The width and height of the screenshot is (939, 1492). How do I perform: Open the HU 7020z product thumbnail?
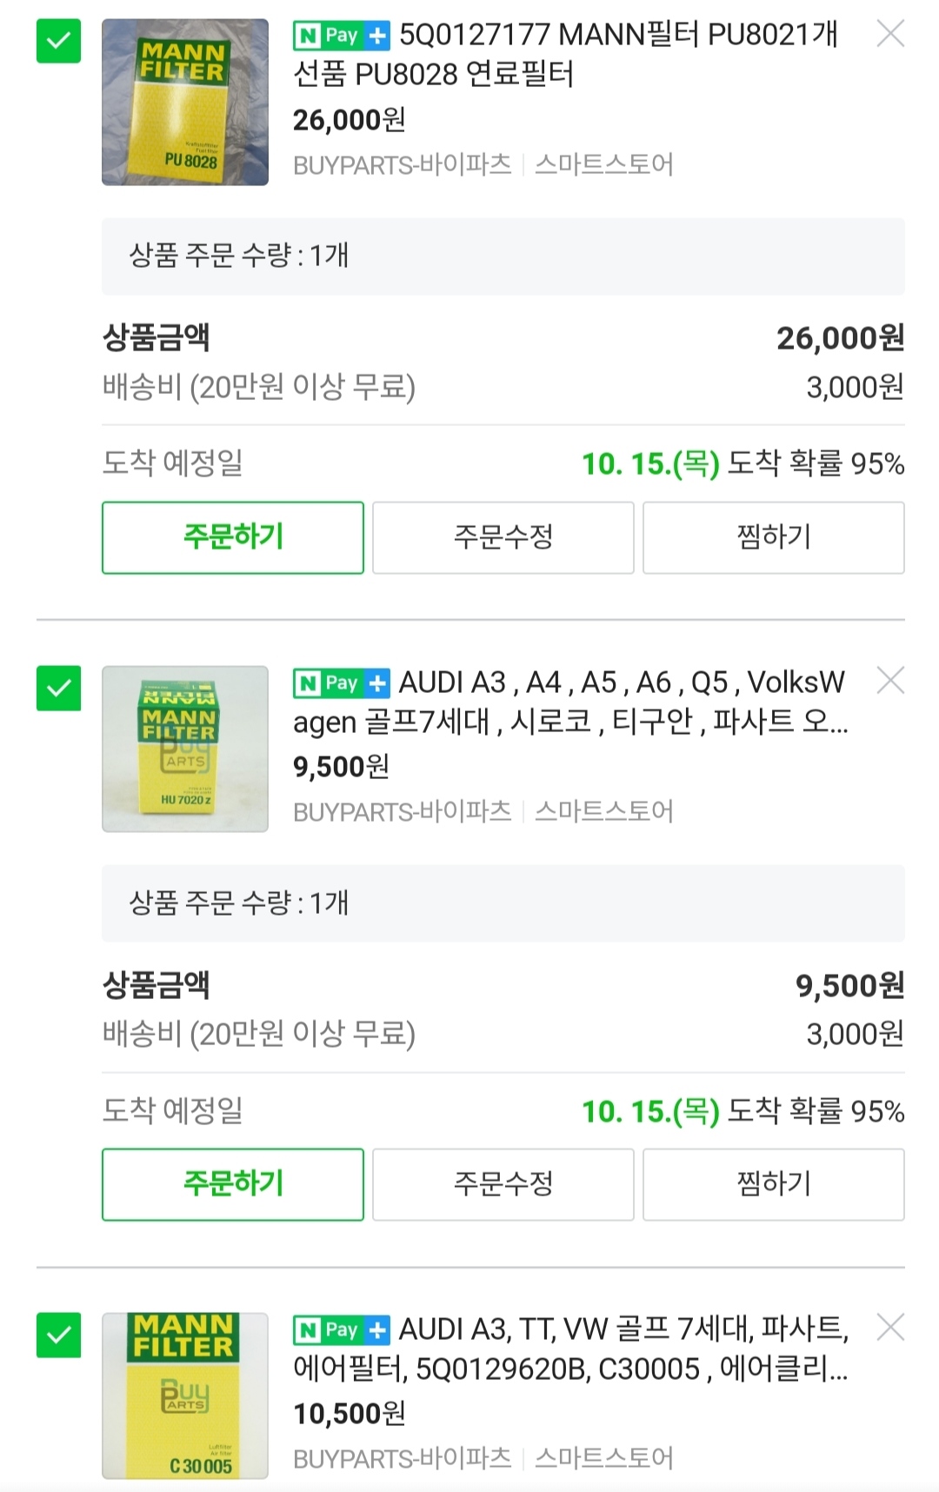tap(185, 749)
